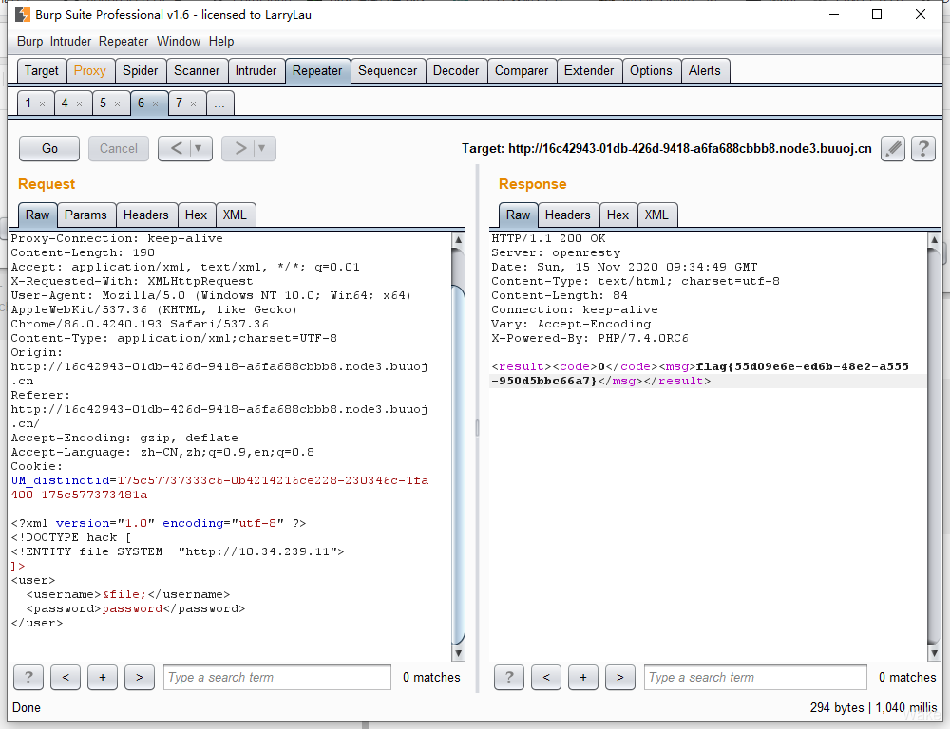Close Repeater tab 5 with its x

(x=118, y=104)
